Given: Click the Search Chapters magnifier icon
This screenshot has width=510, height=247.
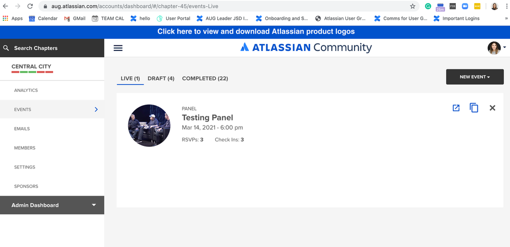Looking at the screenshot, I should coord(6,48).
